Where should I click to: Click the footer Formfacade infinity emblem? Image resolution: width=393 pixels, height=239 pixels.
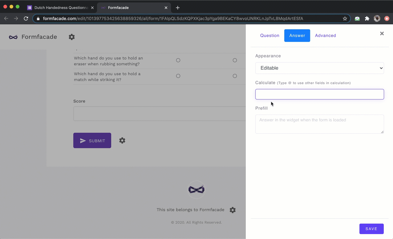pyautogui.click(x=196, y=189)
